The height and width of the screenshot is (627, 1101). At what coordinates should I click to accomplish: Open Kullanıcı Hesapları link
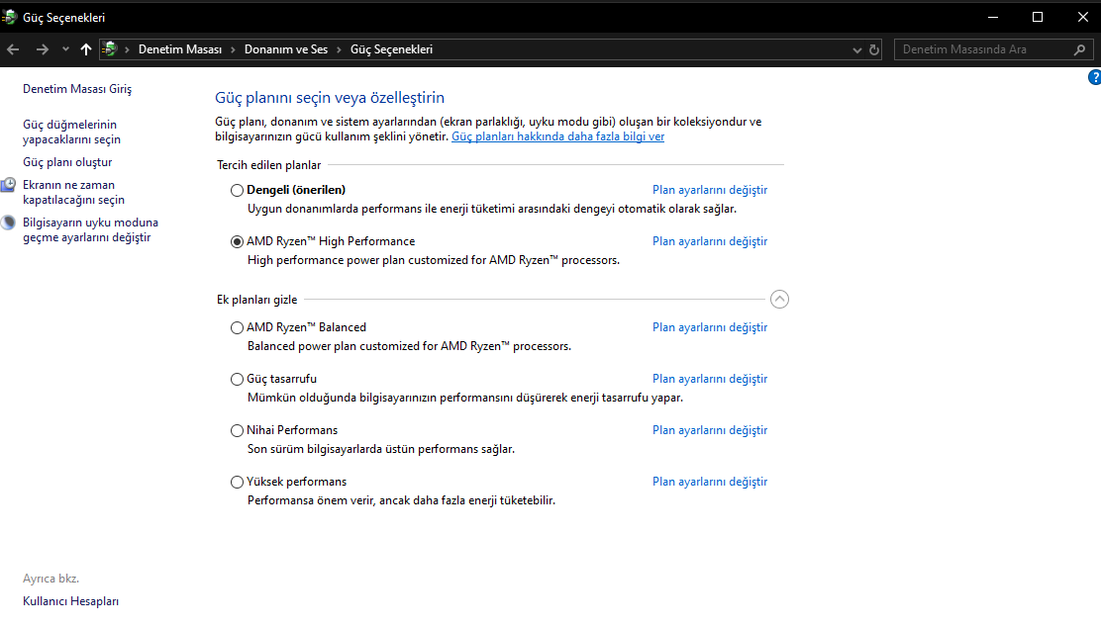coord(70,601)
